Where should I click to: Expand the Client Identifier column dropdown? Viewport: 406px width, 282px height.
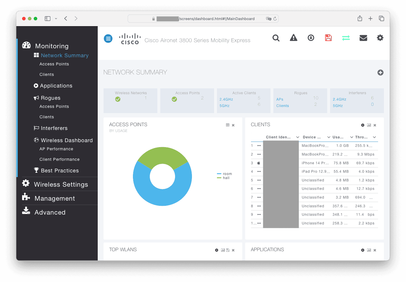pyautogui.click(x=298, y=137)
